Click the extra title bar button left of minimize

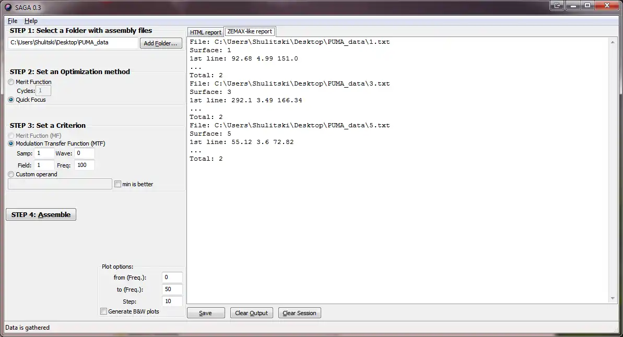click(557, 6)
